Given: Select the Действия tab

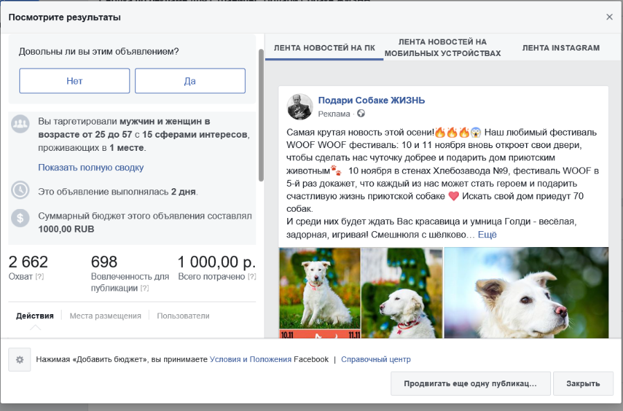Looking at the screenshot, I should click(x=35, y=316).
